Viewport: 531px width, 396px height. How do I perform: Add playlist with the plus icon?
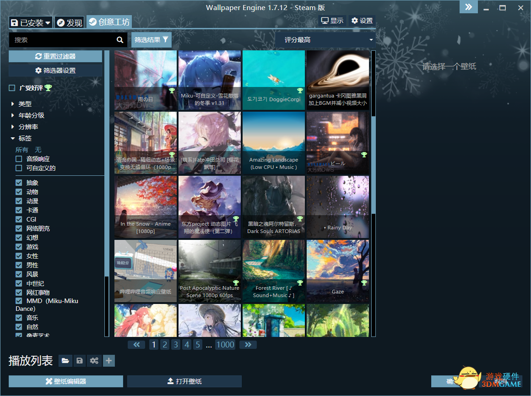[x=108, y=361]
